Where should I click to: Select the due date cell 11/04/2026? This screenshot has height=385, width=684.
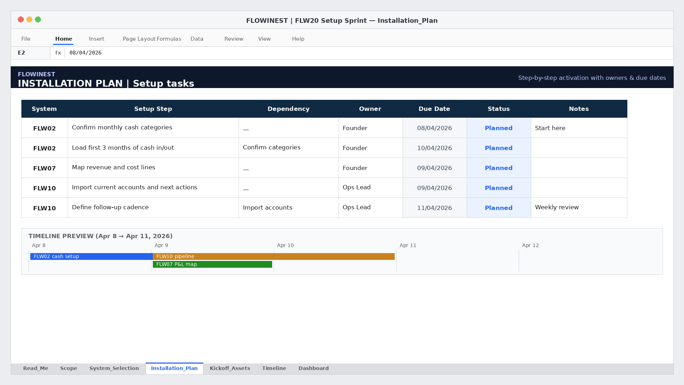435,208
